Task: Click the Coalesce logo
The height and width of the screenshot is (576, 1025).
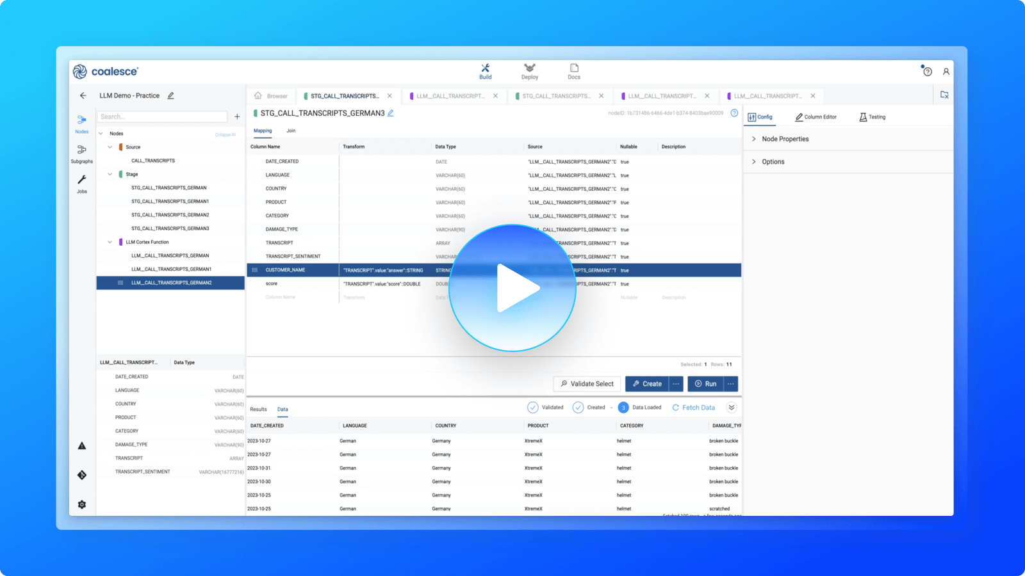Action: click(106, 72)
